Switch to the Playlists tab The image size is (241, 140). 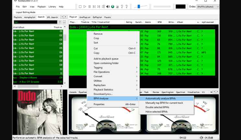coord(18,17)
